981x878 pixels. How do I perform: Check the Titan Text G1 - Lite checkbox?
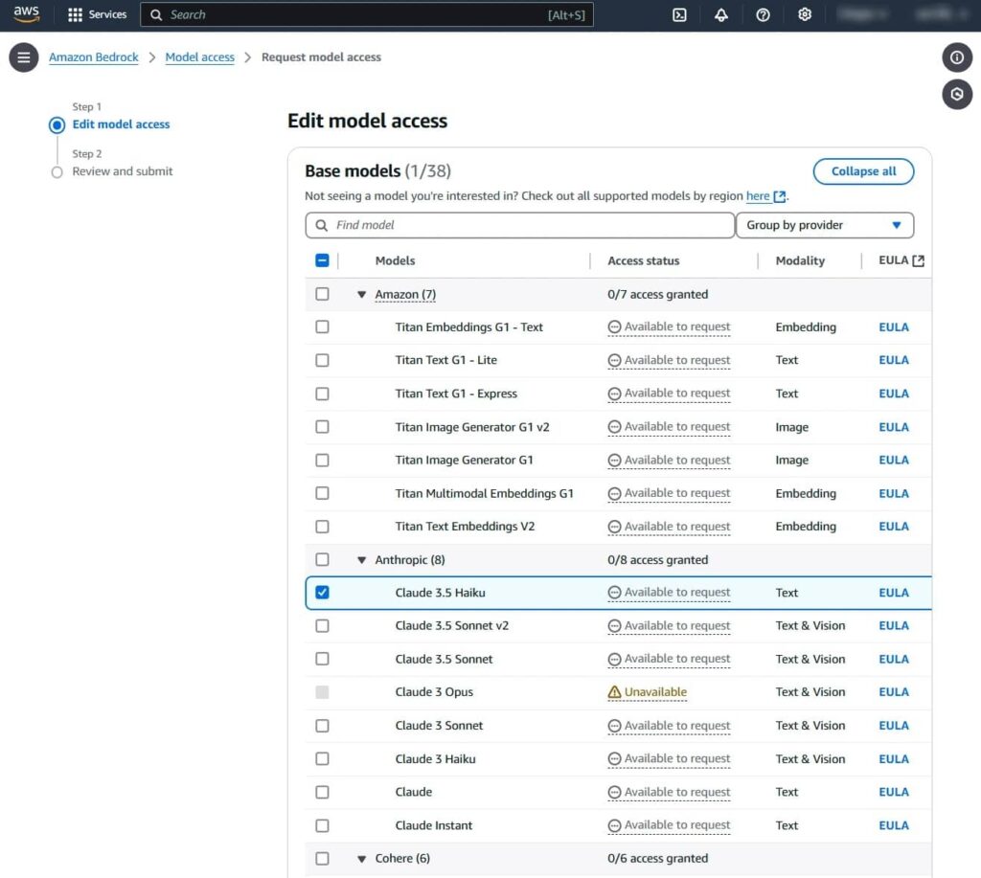[322, 360]
